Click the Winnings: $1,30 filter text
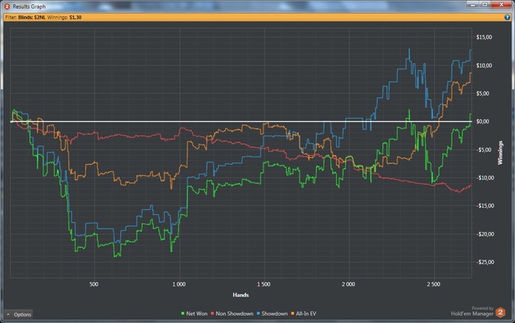 (x=65, y=18)
